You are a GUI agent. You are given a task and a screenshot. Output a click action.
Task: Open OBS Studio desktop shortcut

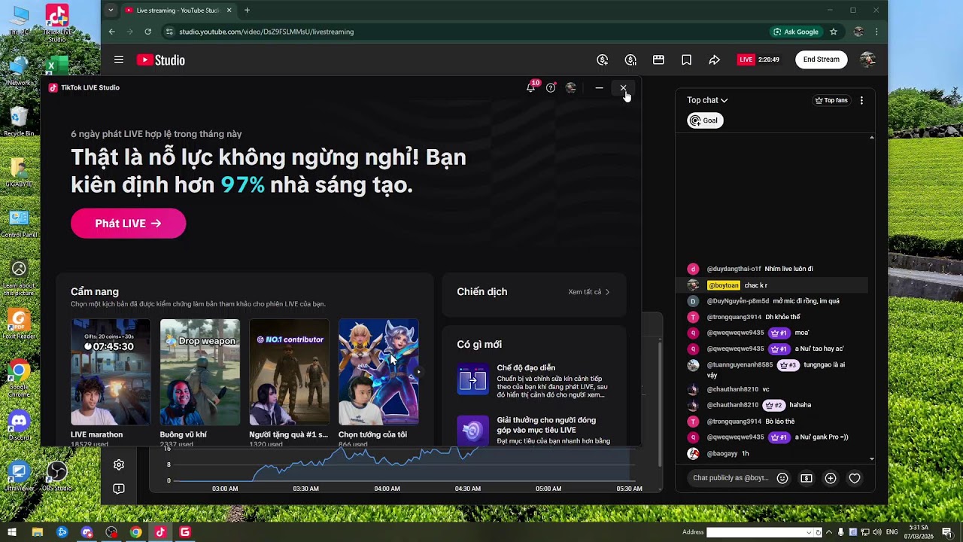pos(56,477)
